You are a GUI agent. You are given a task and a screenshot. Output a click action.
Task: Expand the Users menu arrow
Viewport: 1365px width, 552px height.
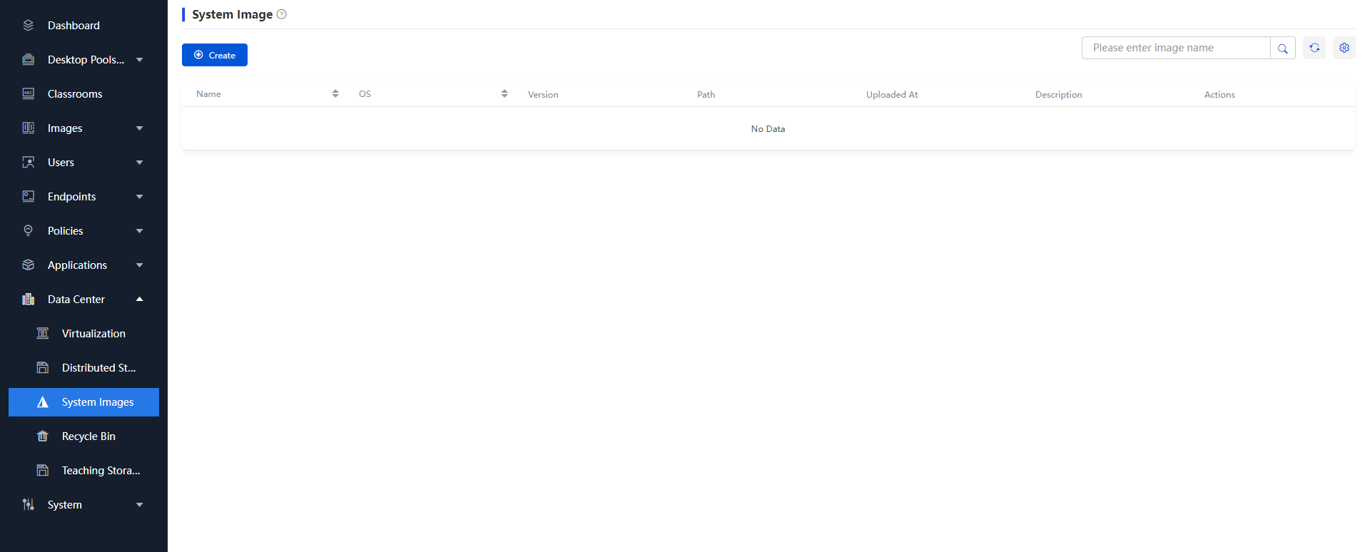tap(140, 163)
